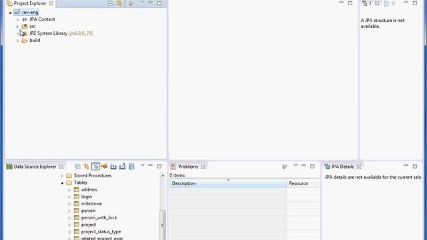Select JRE System Library label
This screenshot has height=240, width=427.
pyautogui.click(x=49, y=33)
